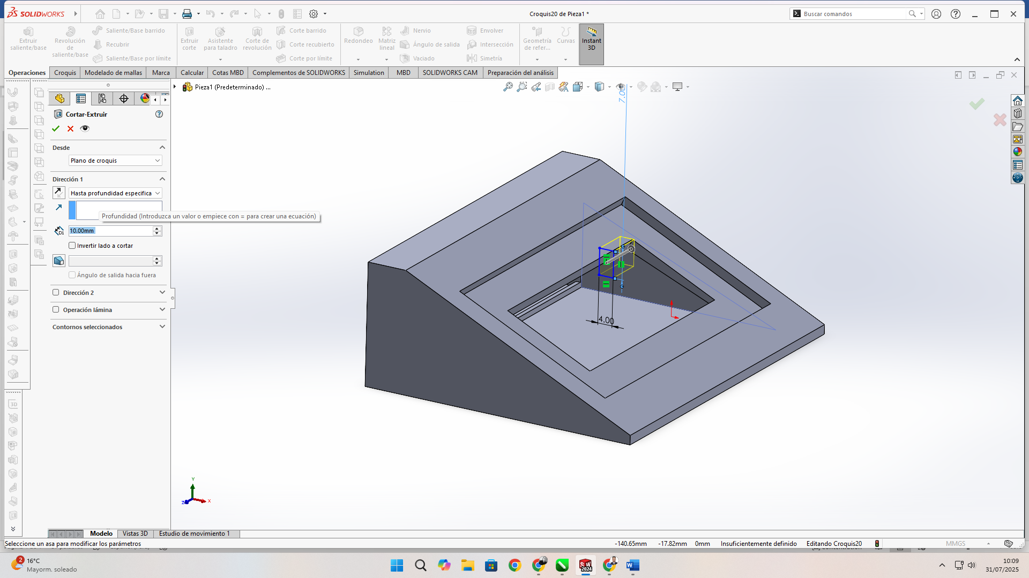Open the Hasta profundidad especifica dropdown
This screenshot has width=1029, height=578.
[115, 193]
